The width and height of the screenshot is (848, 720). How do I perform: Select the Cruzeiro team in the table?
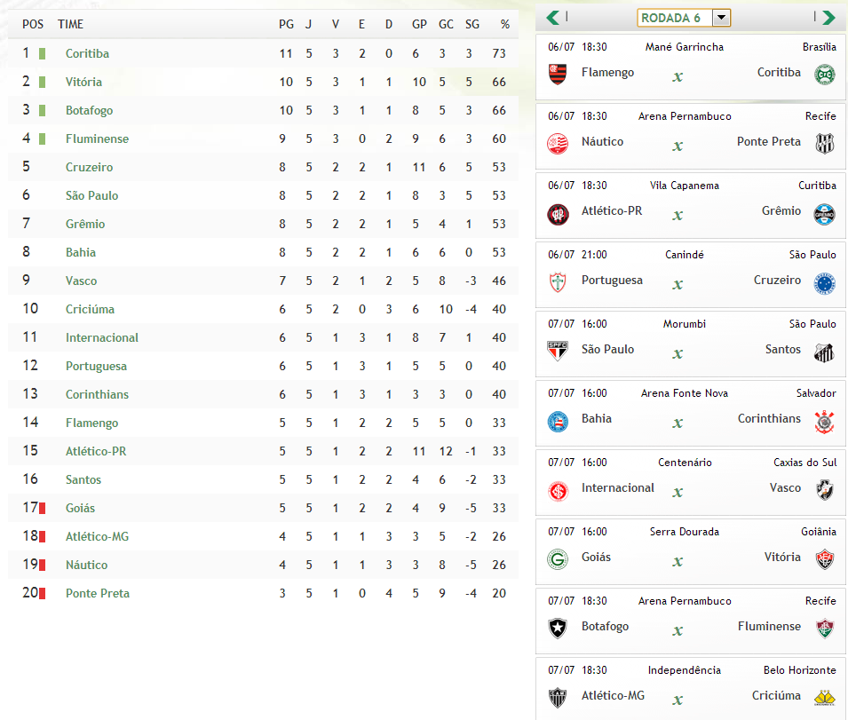pyautogui.click(x=89, y=167)
